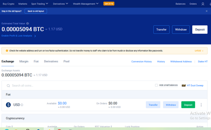Select the Exchange tab
The width and height of the screenshot is (211, 130).
(x=8, y=61)
